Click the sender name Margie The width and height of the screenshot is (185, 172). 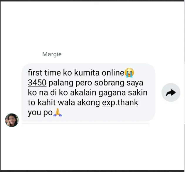(x=52, y=54)
